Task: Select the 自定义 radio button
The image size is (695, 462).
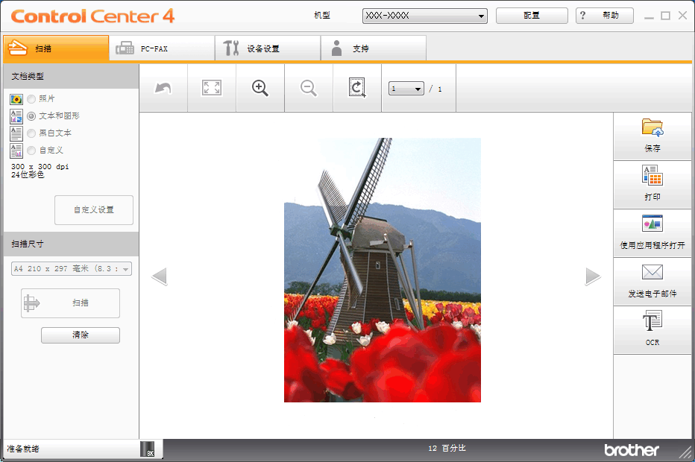Action: point(31,151)
